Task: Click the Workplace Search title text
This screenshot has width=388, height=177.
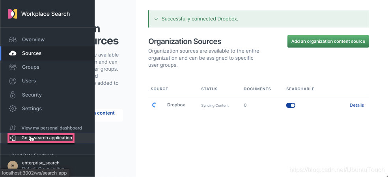Action: [45, 14]
